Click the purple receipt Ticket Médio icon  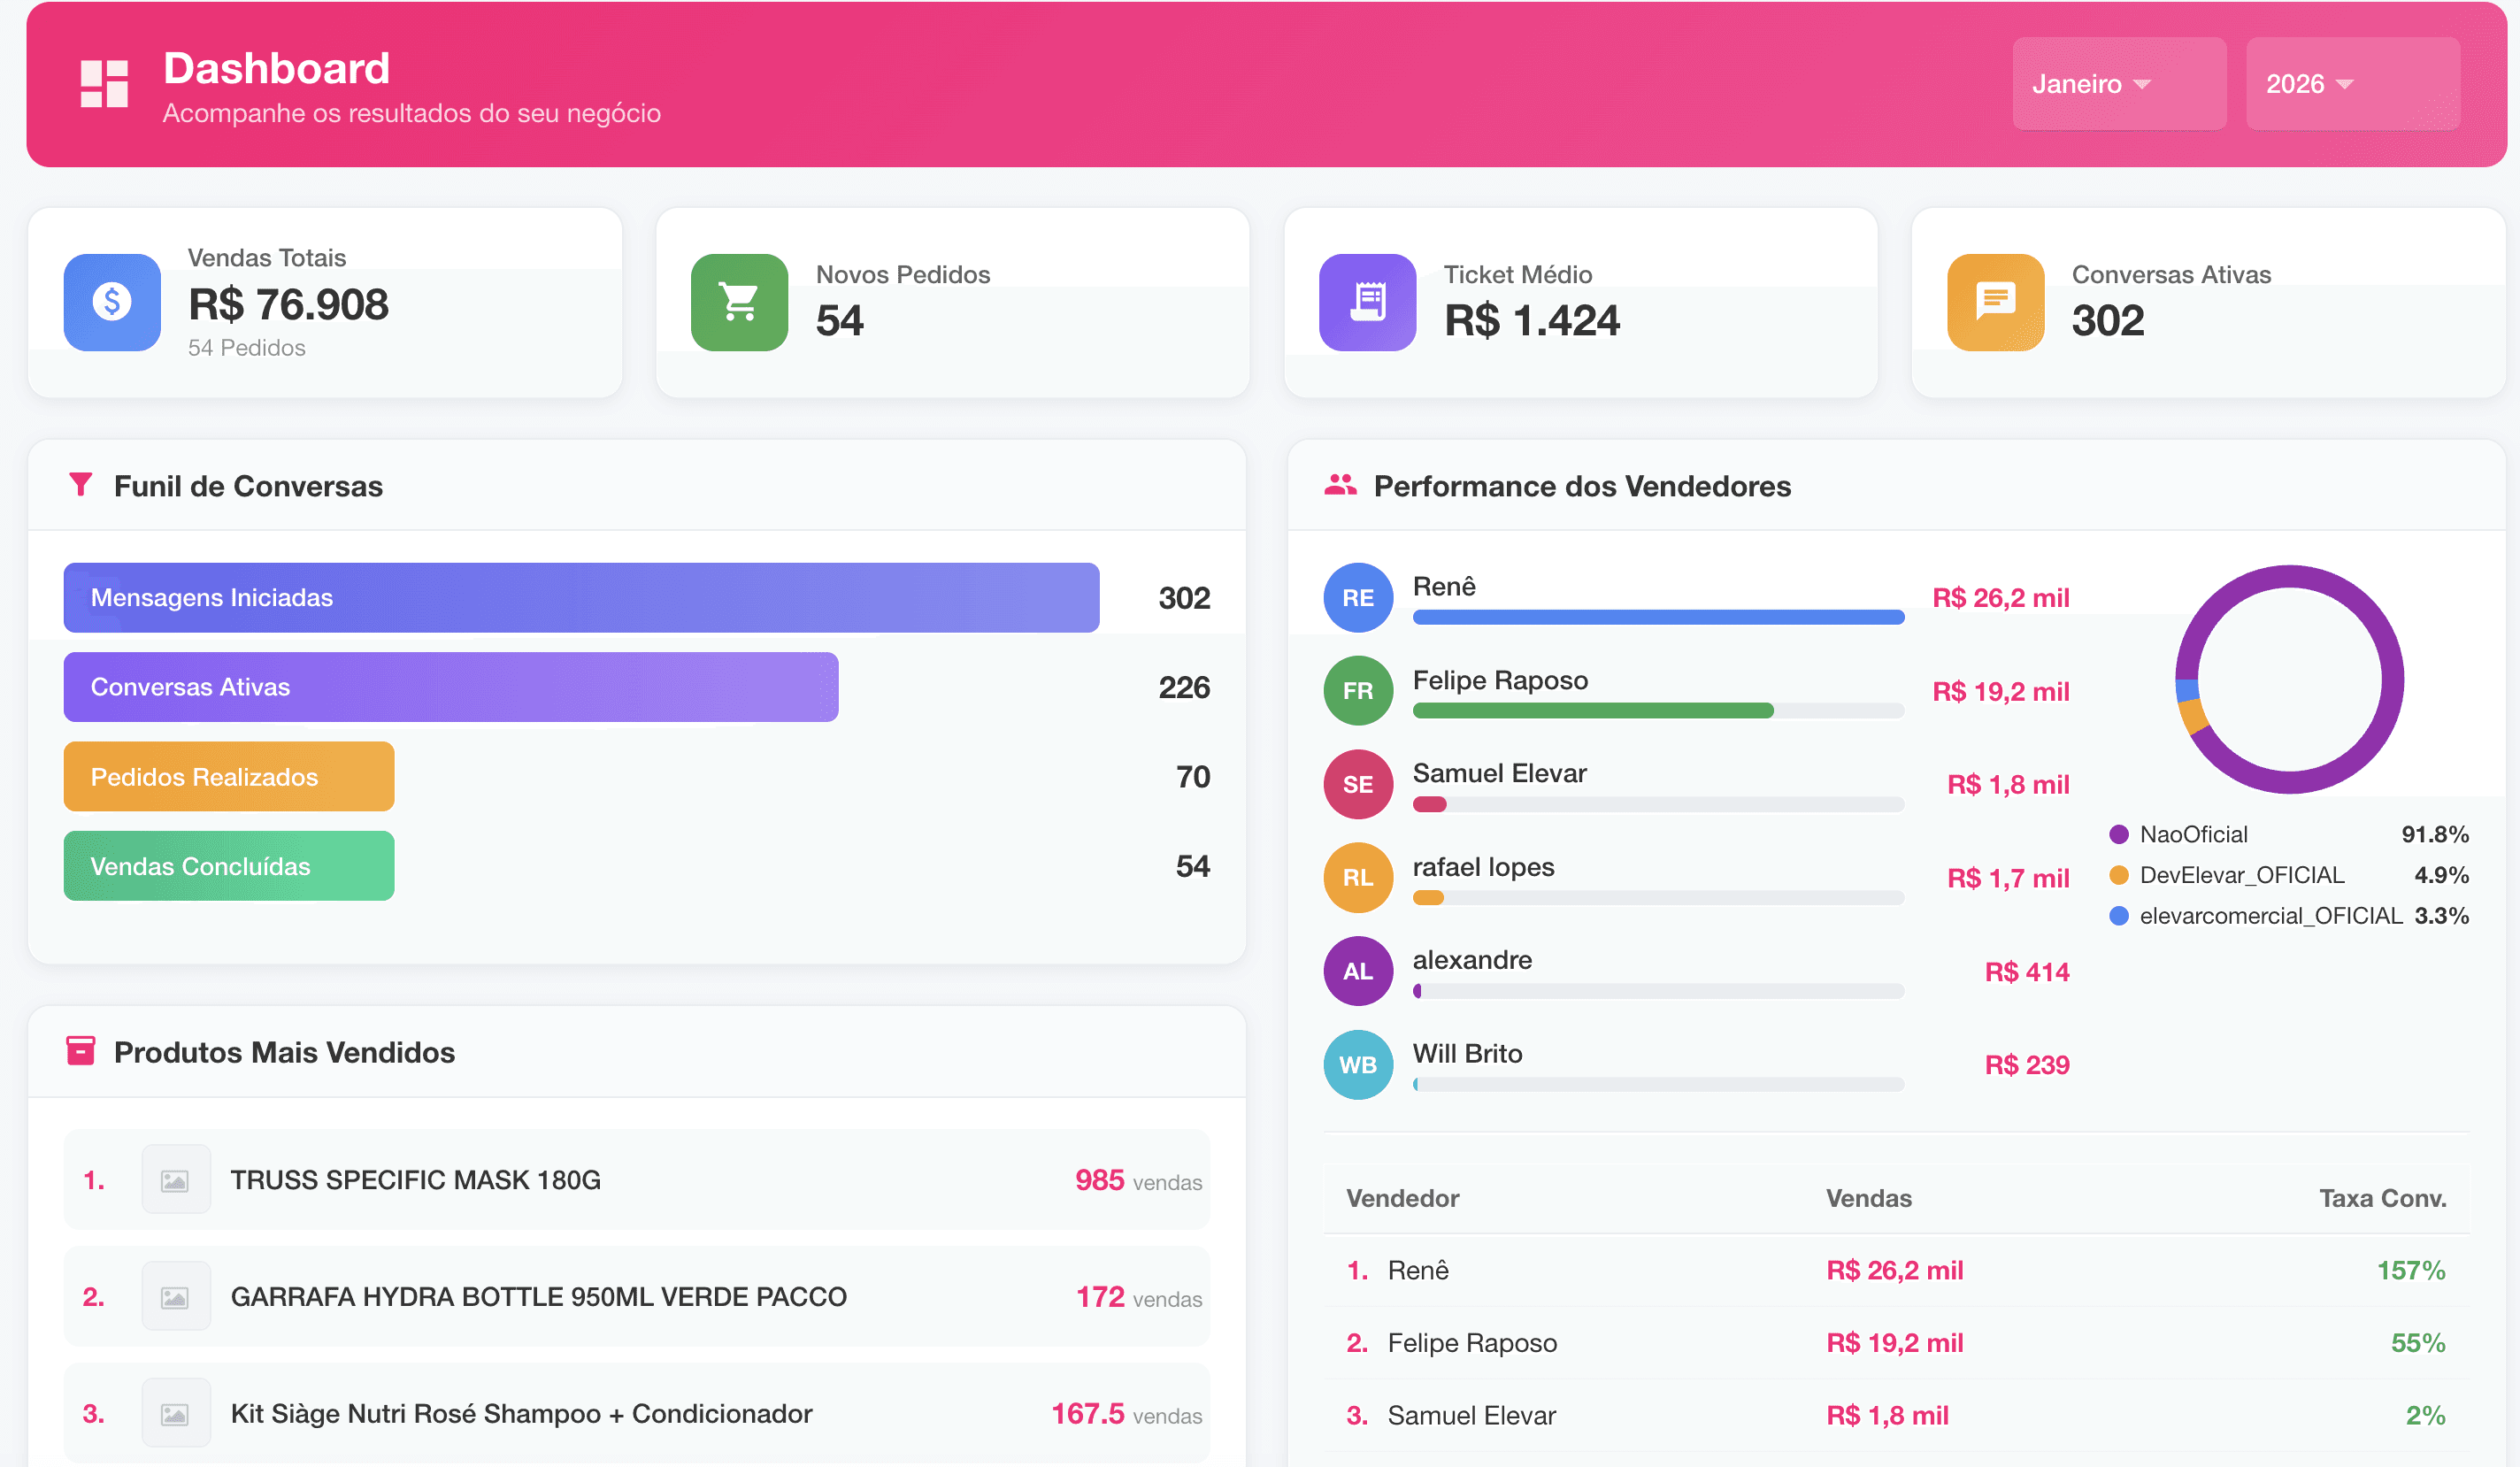1367,302
